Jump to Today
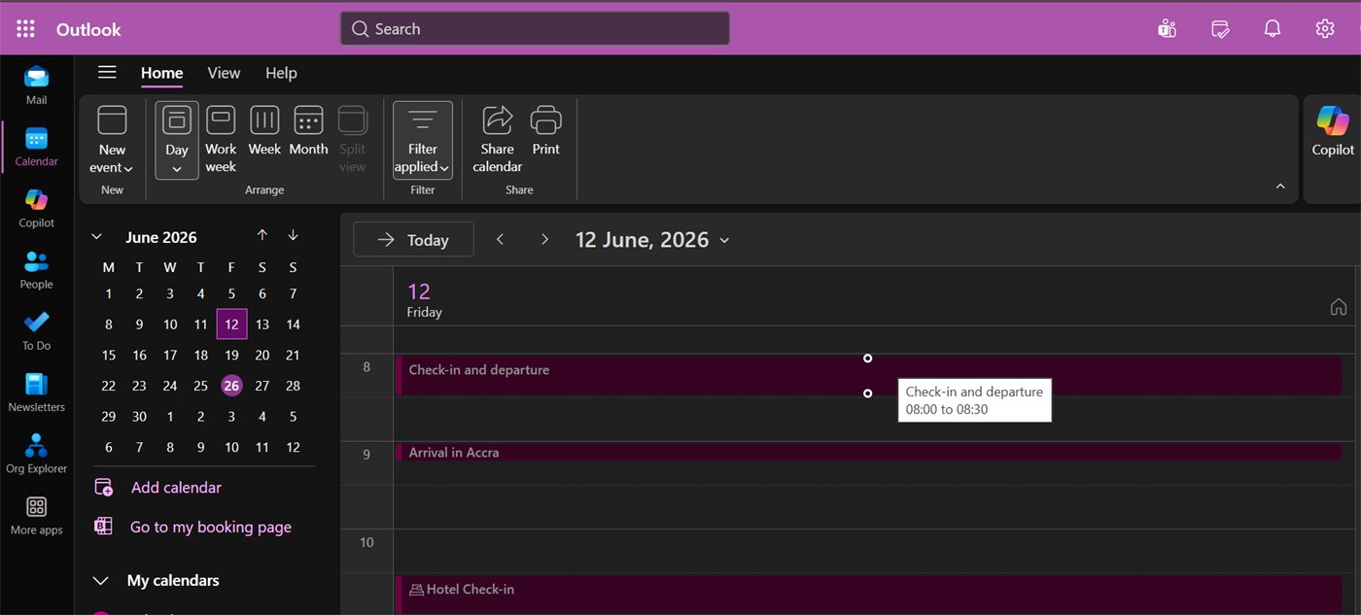Viewport: 1361px width, 615px height. click(413, 239)
